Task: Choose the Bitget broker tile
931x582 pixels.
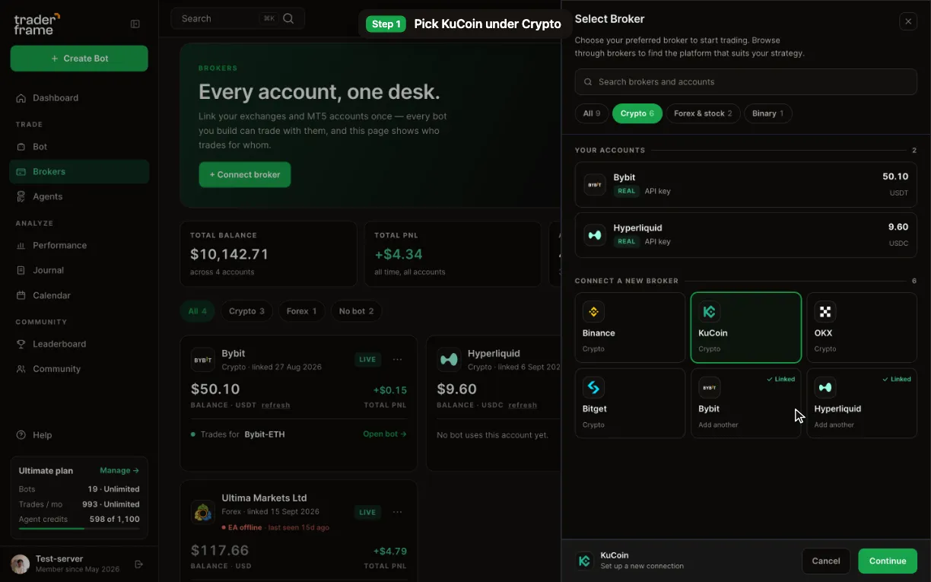Action: [x=630, y=404]
